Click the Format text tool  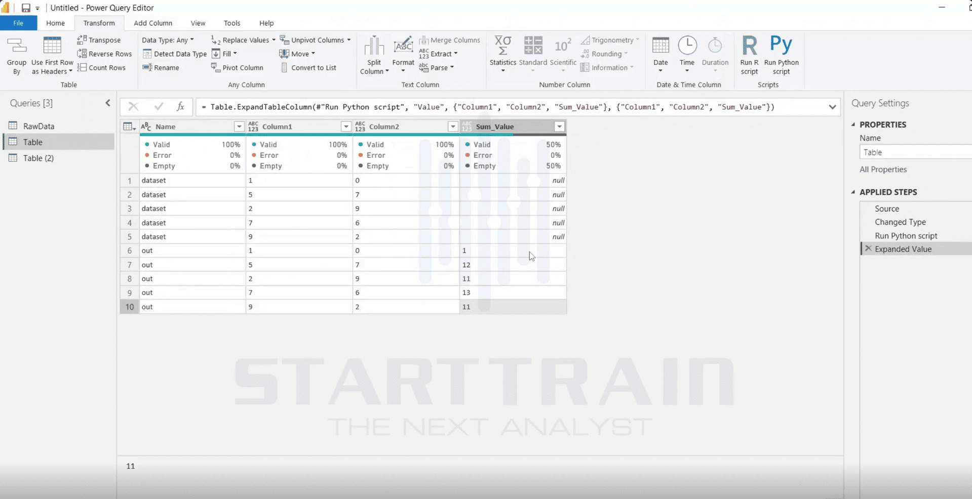coord(403,55)
